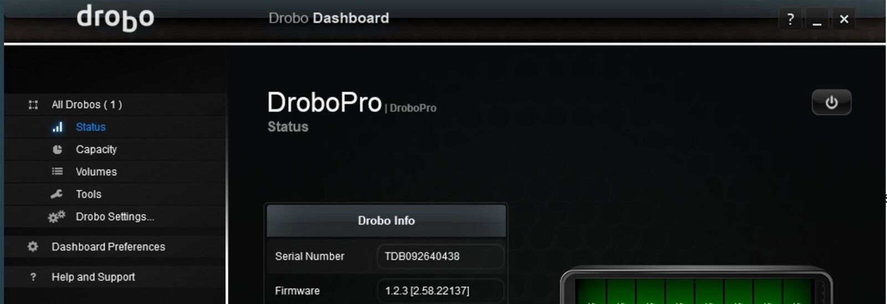Click the Drobo Info panel header
887x304 pixels.
tap(386, 220)
